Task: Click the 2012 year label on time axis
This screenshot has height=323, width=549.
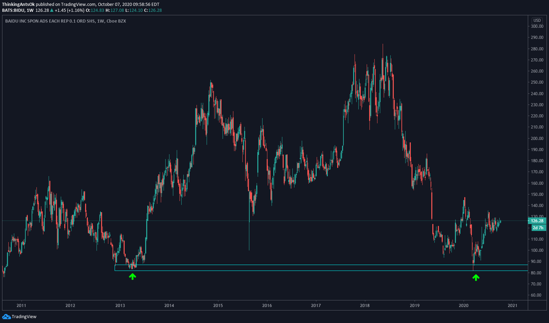Action: pyautogui.click(x=70, y=306)
